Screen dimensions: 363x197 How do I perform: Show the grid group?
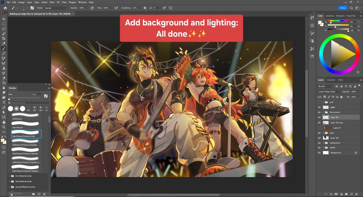[x=319, y=102]
